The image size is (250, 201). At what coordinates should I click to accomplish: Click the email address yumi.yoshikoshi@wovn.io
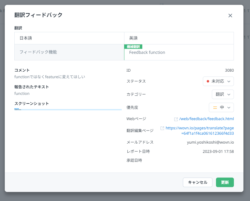point(210,142)
